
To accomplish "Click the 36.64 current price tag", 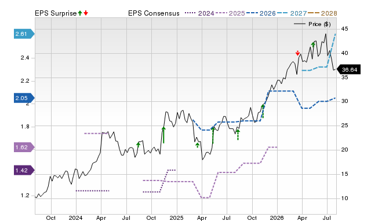I will coord(348,69).
